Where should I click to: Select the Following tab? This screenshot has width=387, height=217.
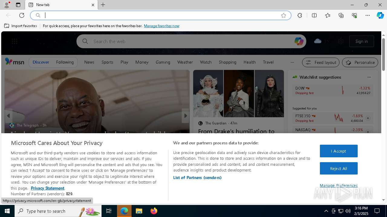(65, 62)
